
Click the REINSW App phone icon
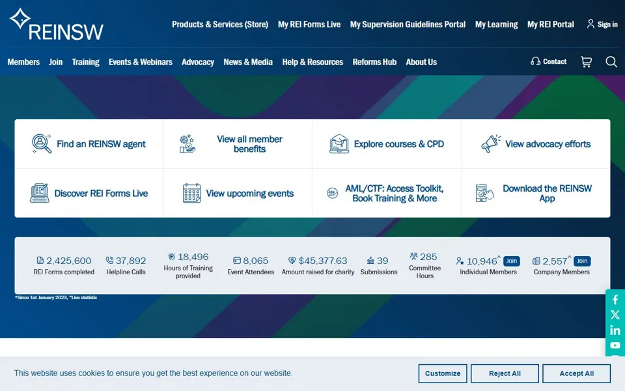484,193
